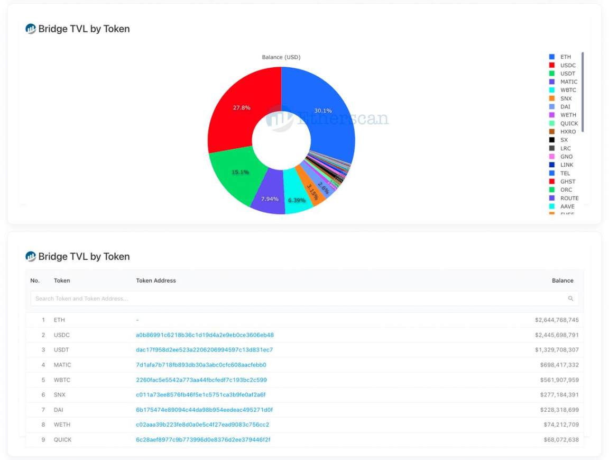
Task: Click the SNX balance $277,184,391
Action: click(559, 394)
